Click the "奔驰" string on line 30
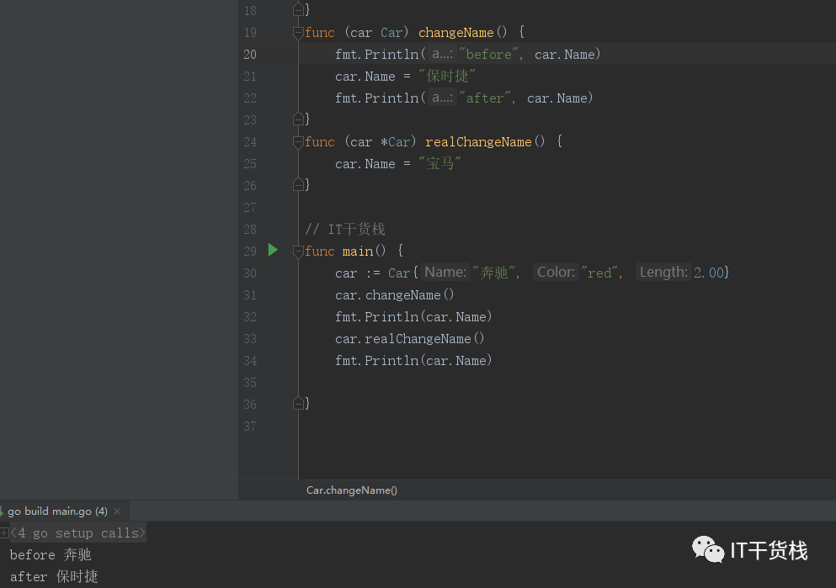 (x=493, y=273)
